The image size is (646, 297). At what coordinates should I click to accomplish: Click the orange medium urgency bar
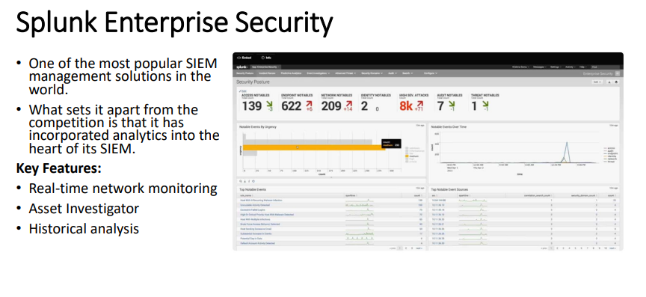(x=313, y=147)
